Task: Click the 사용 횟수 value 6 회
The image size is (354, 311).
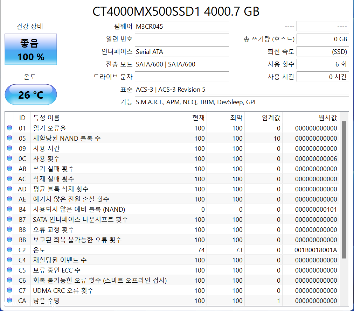Action: 323,64
